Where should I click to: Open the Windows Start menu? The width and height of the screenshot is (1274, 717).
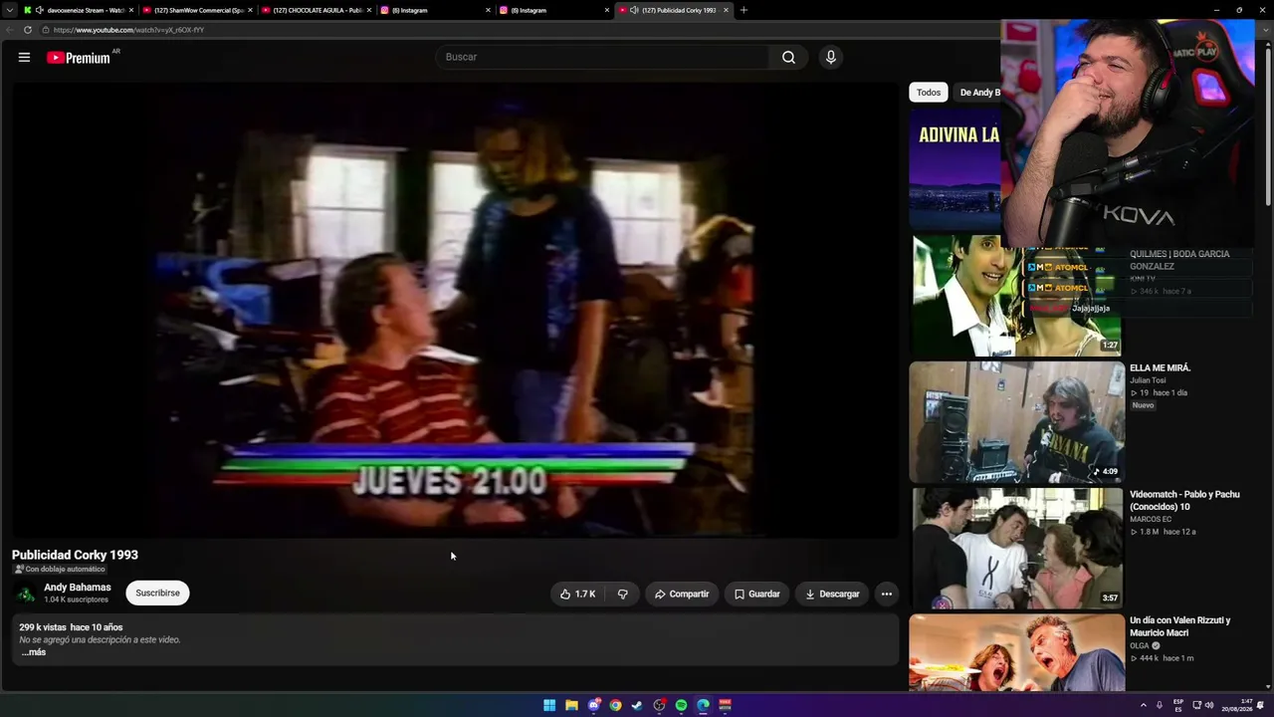[x=549, y=705]
